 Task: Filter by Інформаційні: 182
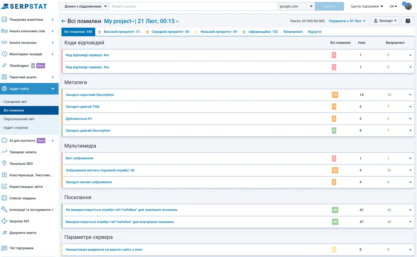(263, 32)
